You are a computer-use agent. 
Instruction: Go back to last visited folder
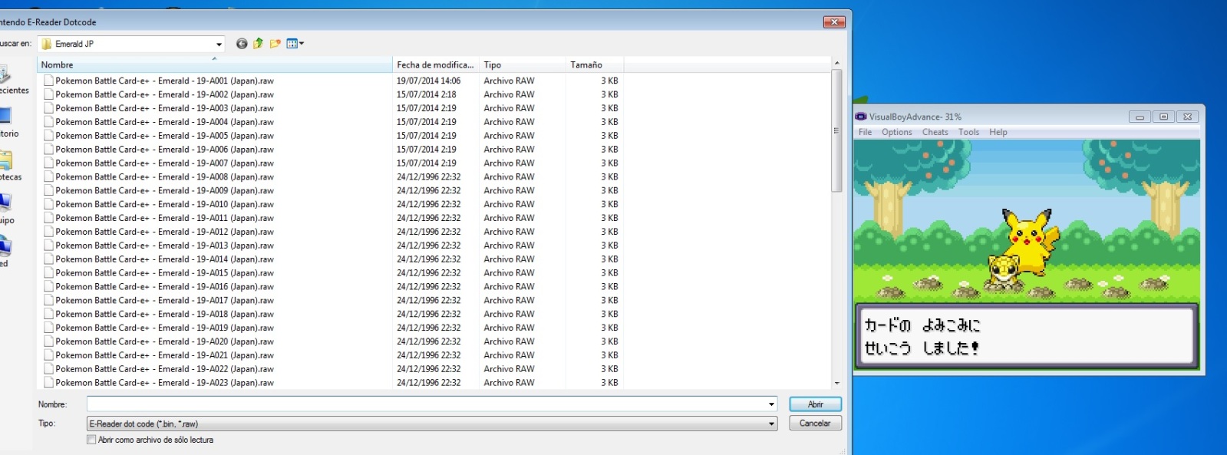click(242, 44)
